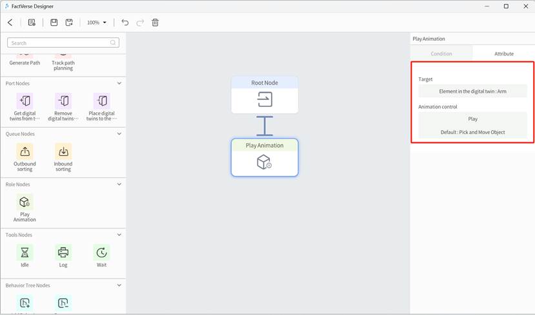The width and height of the screenshot is (535, 315).
Task: Collapse the Queue Nodes section
Action: click(119, 134)
